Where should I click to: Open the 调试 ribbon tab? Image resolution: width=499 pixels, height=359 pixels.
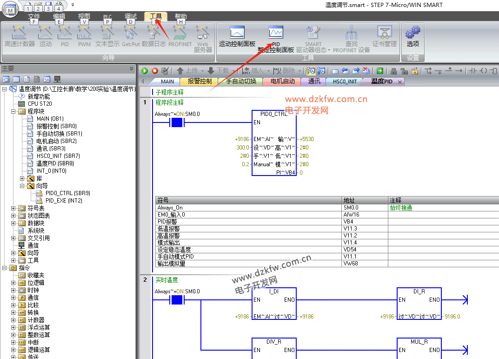click(x=131, y=16)
